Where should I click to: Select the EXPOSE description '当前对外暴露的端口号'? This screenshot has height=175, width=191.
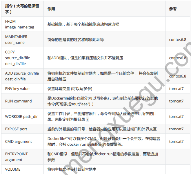tap(66, 129)
